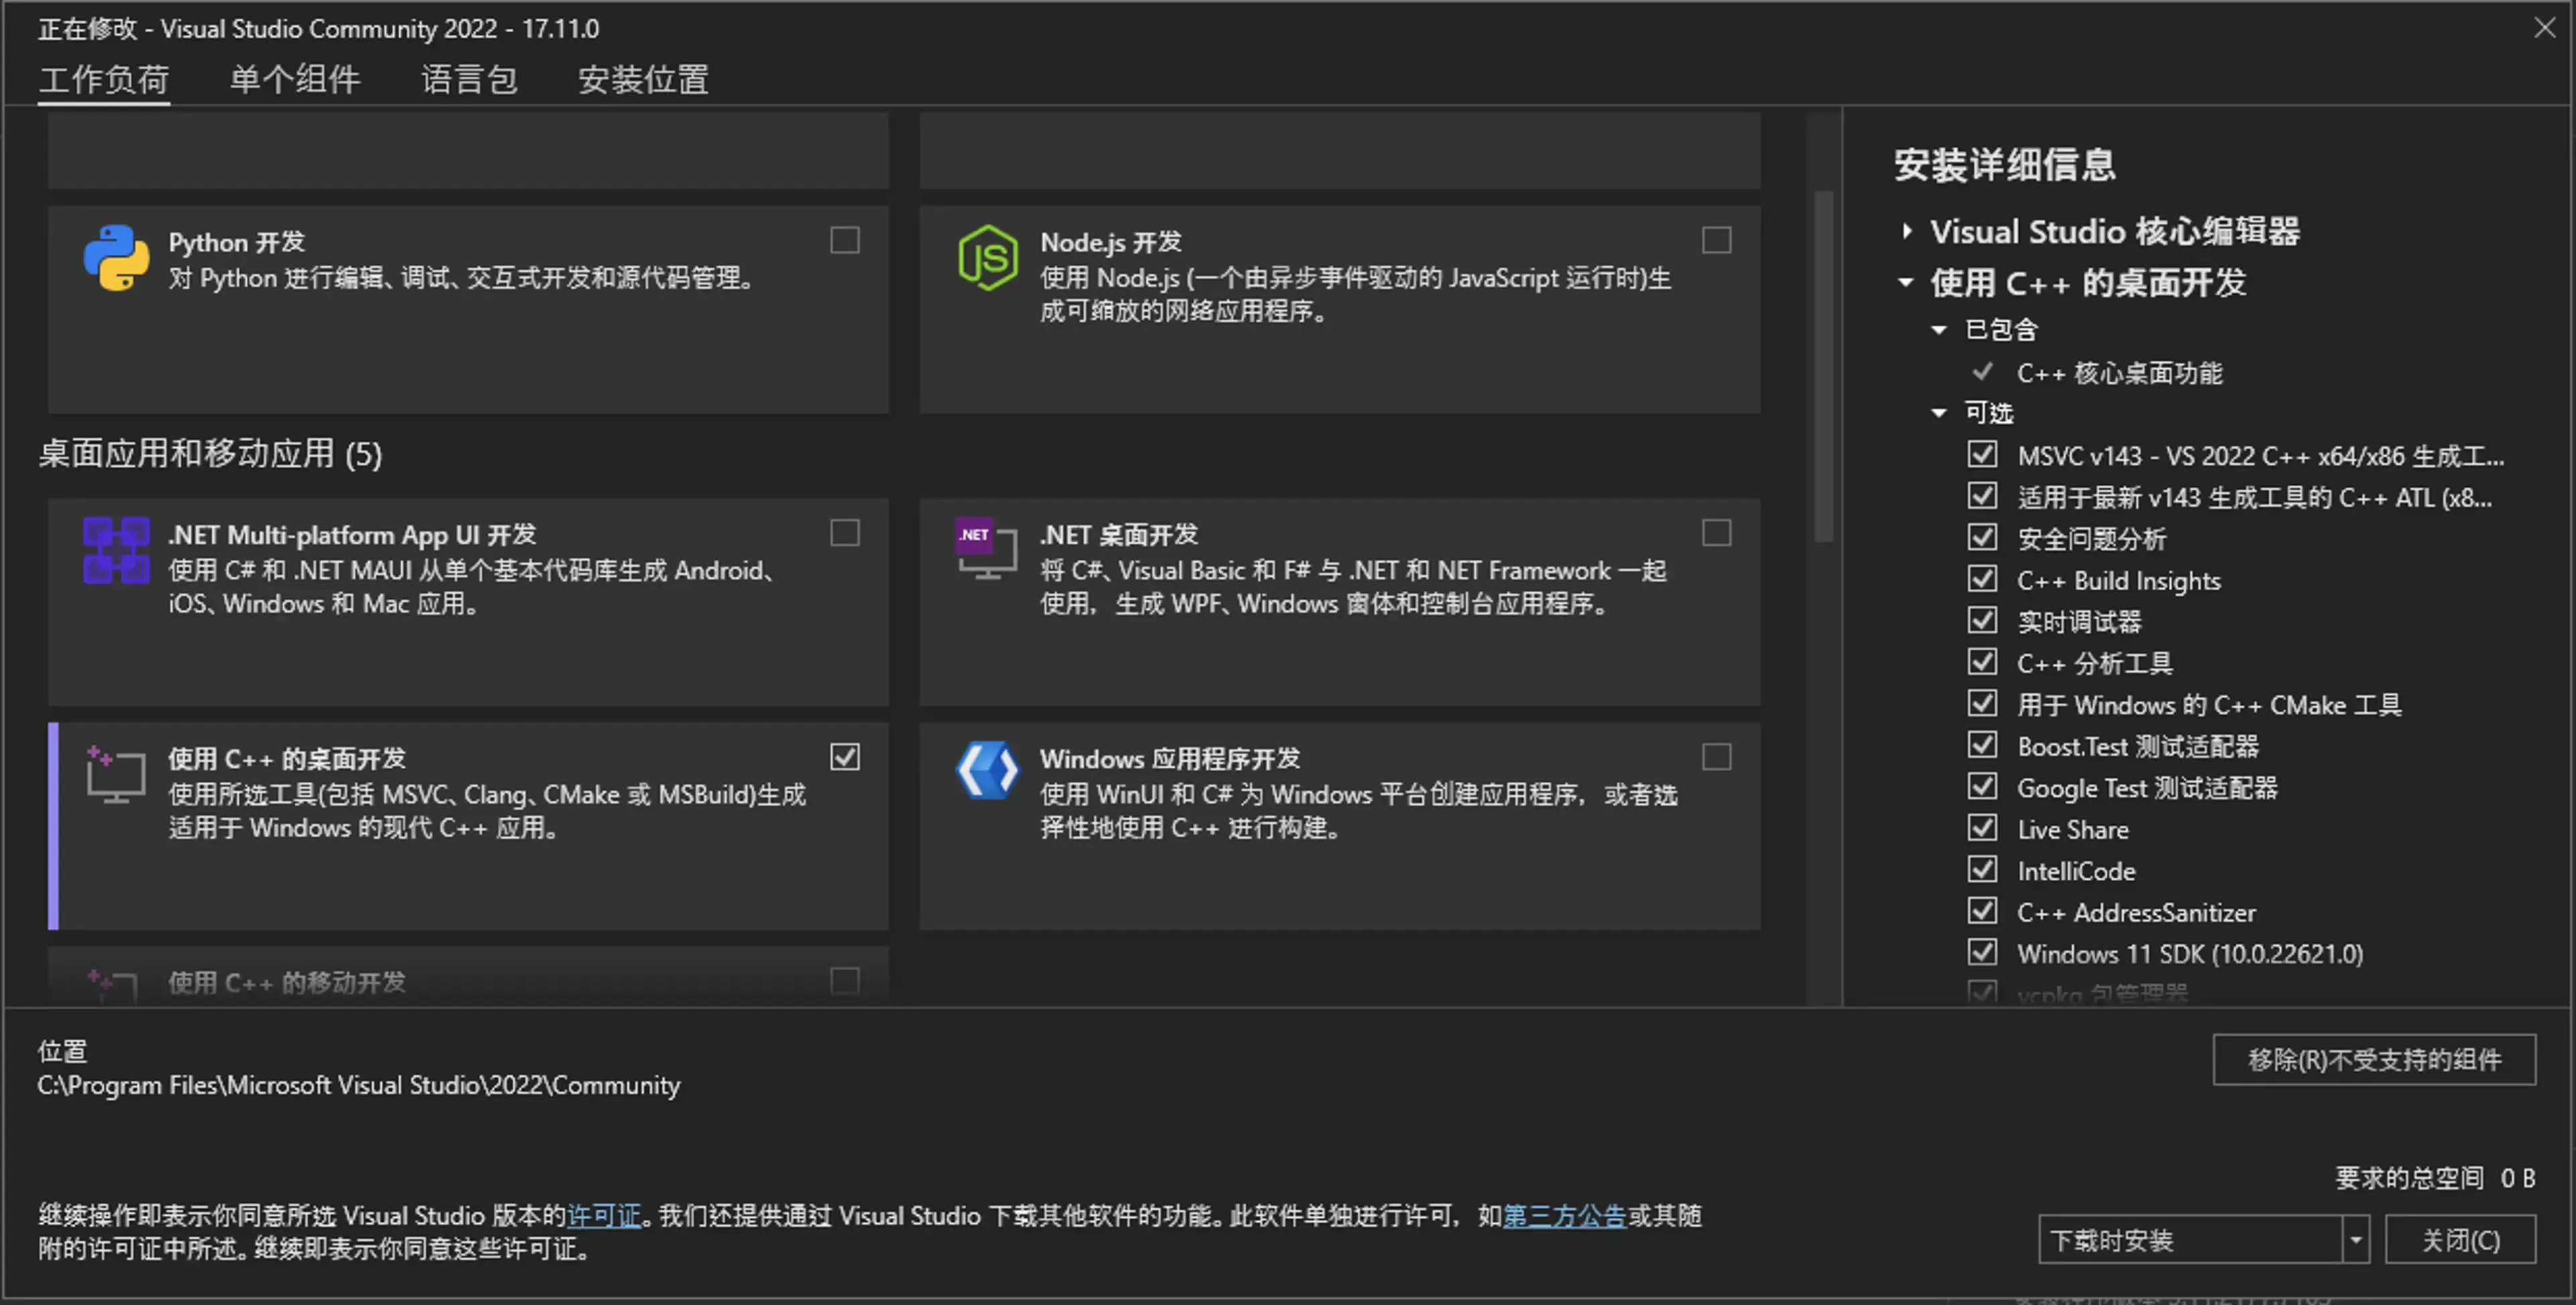The image size is (2576, 1305).
Task: Click the Node.js hexagon logo icon
Action: (987, 258)
